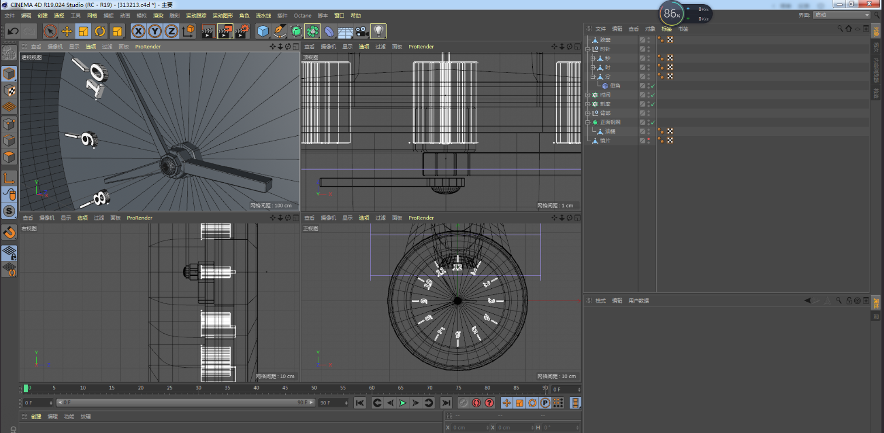Click the Bend deformer icon

pyautogui.click(x=330, y=31)
